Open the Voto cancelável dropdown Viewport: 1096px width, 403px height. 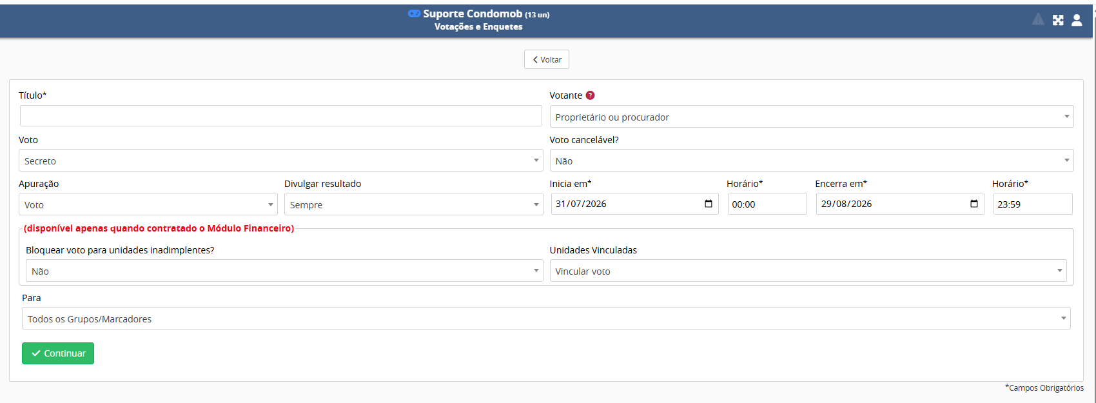[812, 161]
